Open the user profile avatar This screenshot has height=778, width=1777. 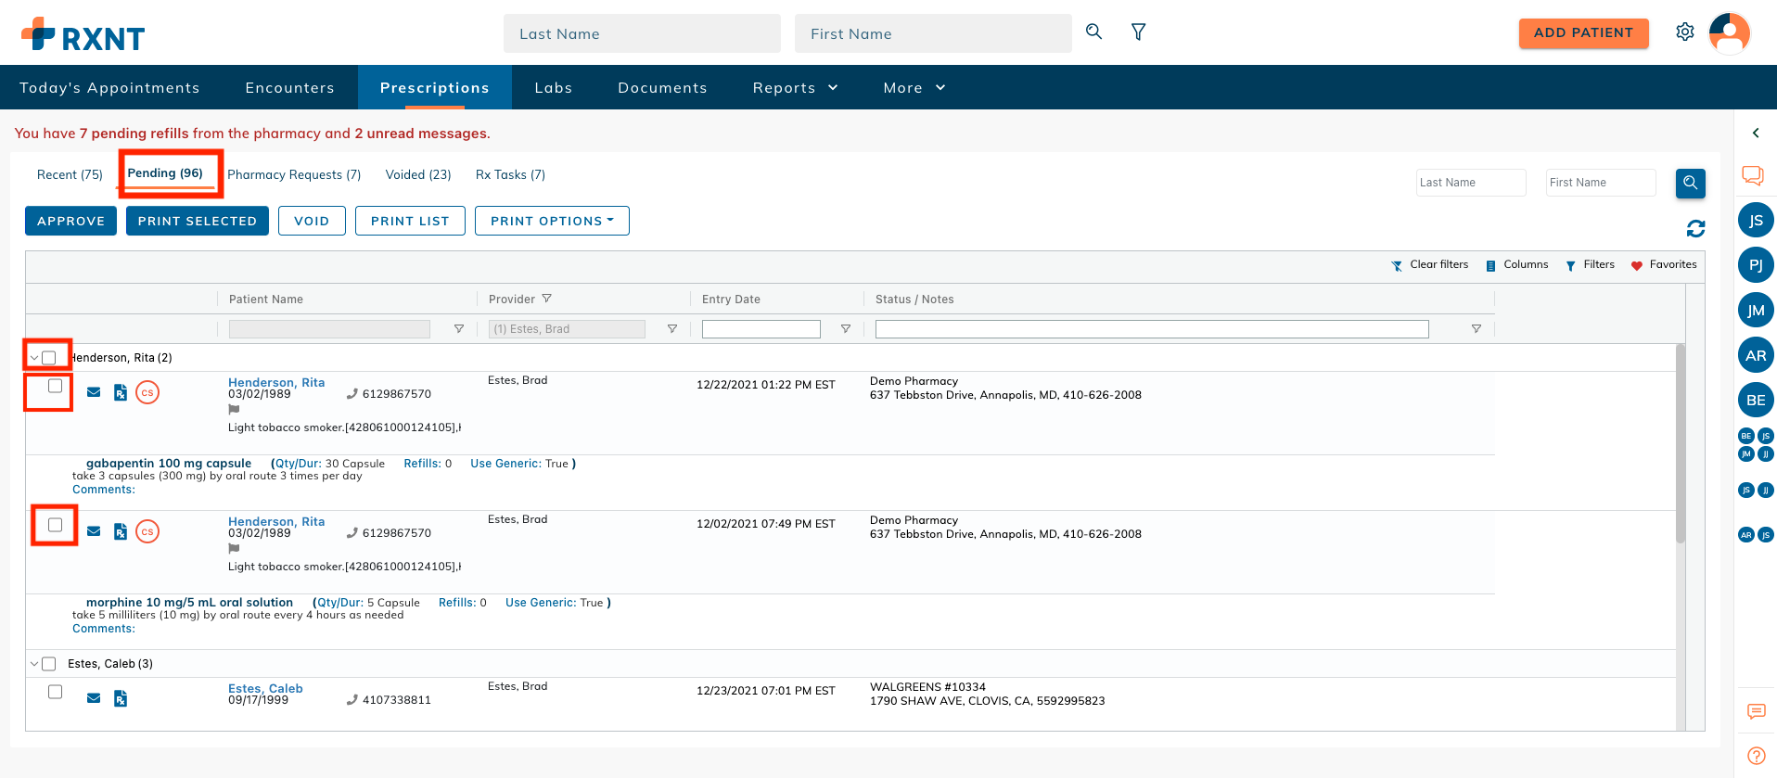tap(1729, 33)
